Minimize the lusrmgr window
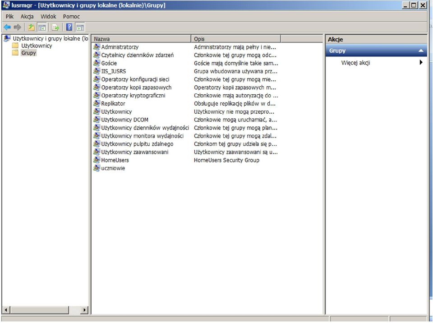The height and width of the screenshot is (323, 433). pos(405,5)
